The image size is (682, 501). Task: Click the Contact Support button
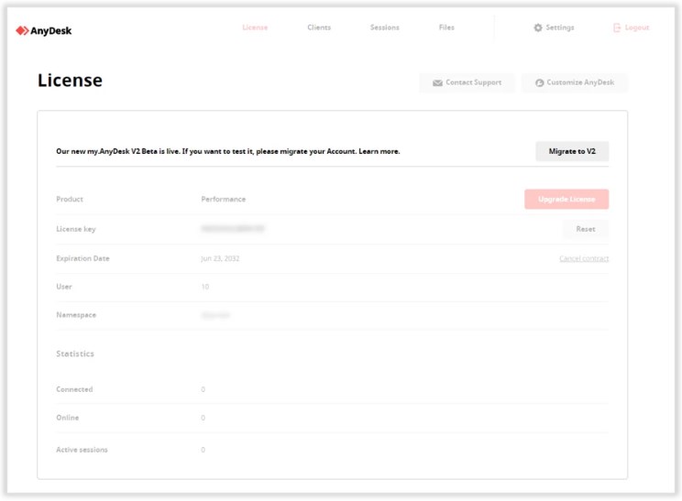[467, 82]
